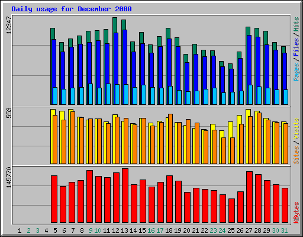
Task: Click the cyan pages bar for day 15
Action: 144,95
